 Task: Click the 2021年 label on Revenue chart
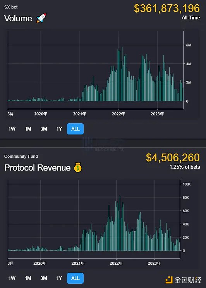pyautogui.click(x=78, y=264)
